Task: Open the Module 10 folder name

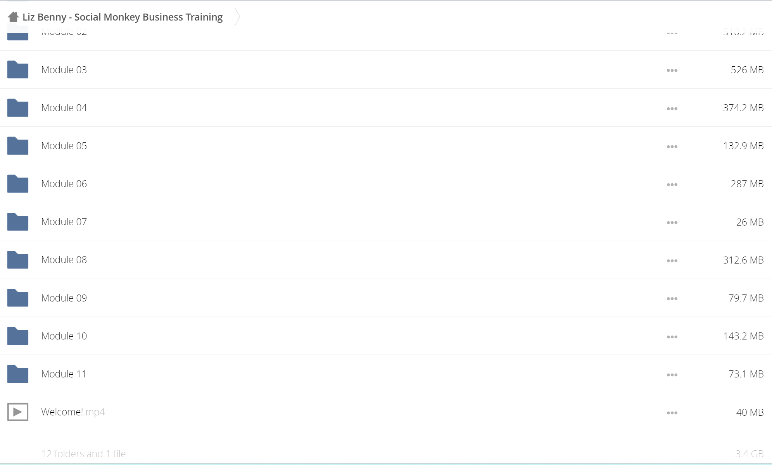Action: pos(64,336)
